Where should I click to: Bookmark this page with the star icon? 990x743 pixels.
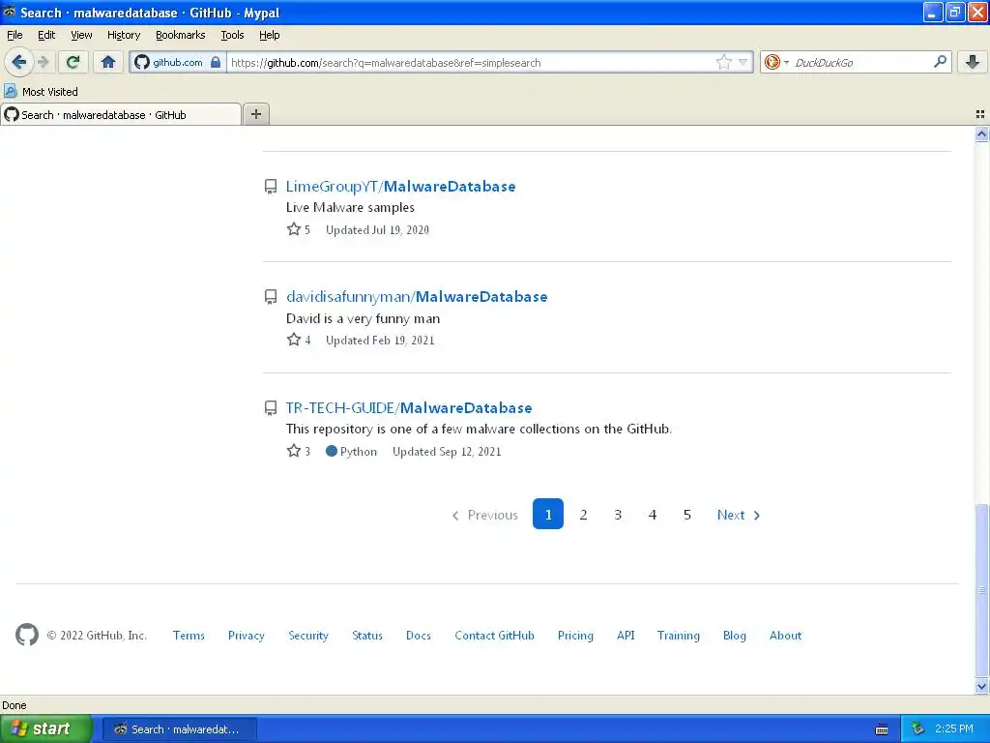point(723,62)
